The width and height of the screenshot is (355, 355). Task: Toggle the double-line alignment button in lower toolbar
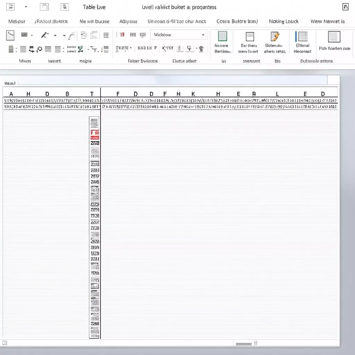(x=11, y=49)
